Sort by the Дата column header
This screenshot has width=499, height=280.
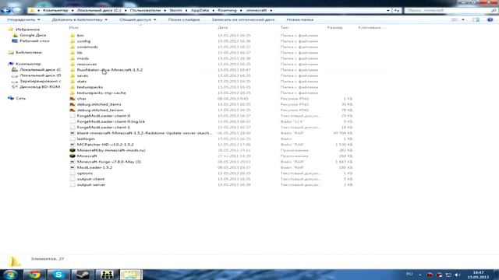[x=222, y=28]
